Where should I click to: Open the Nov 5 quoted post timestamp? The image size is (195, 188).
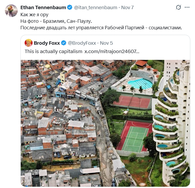click(x=106, y=43)
